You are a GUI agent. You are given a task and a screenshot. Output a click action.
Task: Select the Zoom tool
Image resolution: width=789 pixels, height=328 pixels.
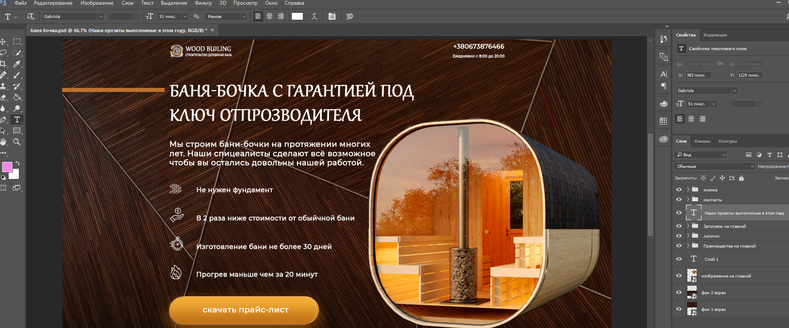[x=17, y=142]
